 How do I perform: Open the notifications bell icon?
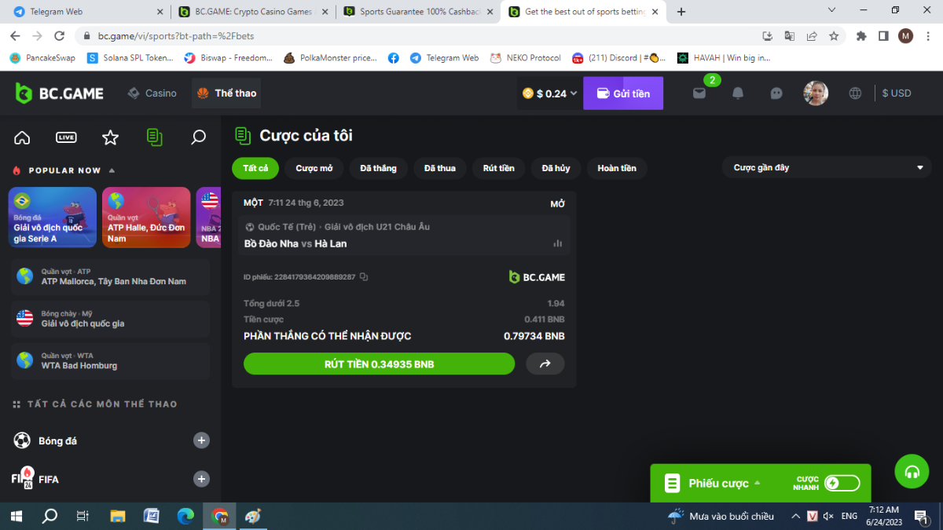click(738, 93)
